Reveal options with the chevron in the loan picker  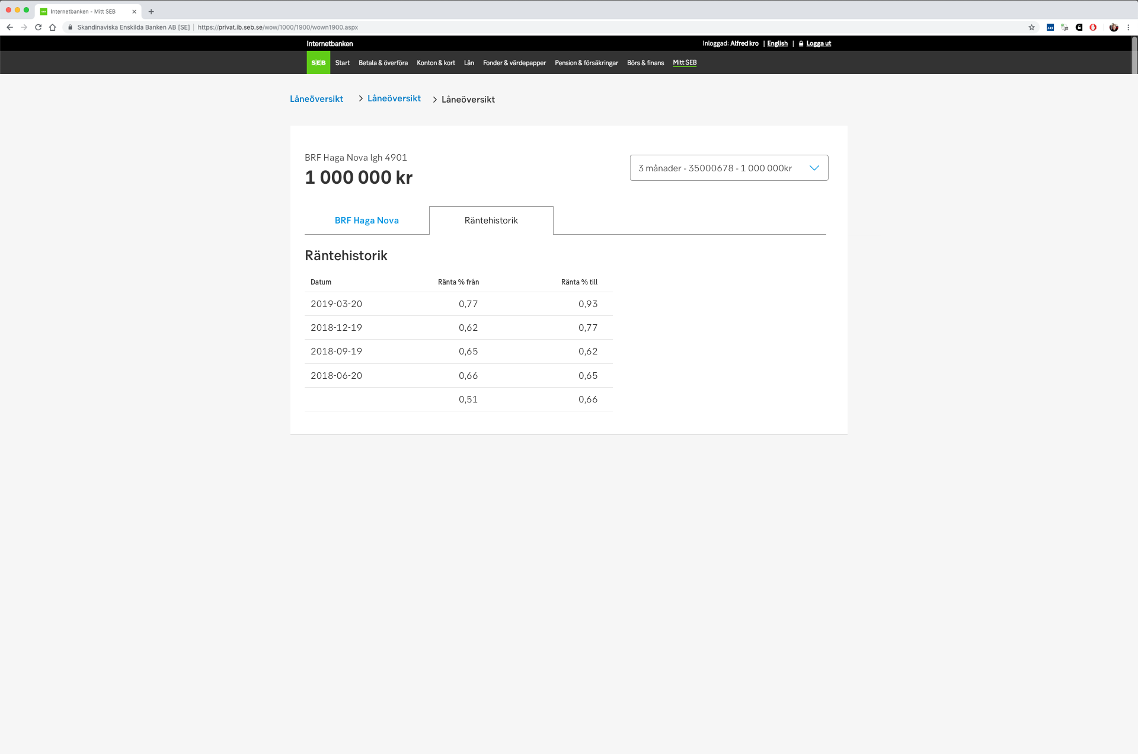click(x=814, y=168)
